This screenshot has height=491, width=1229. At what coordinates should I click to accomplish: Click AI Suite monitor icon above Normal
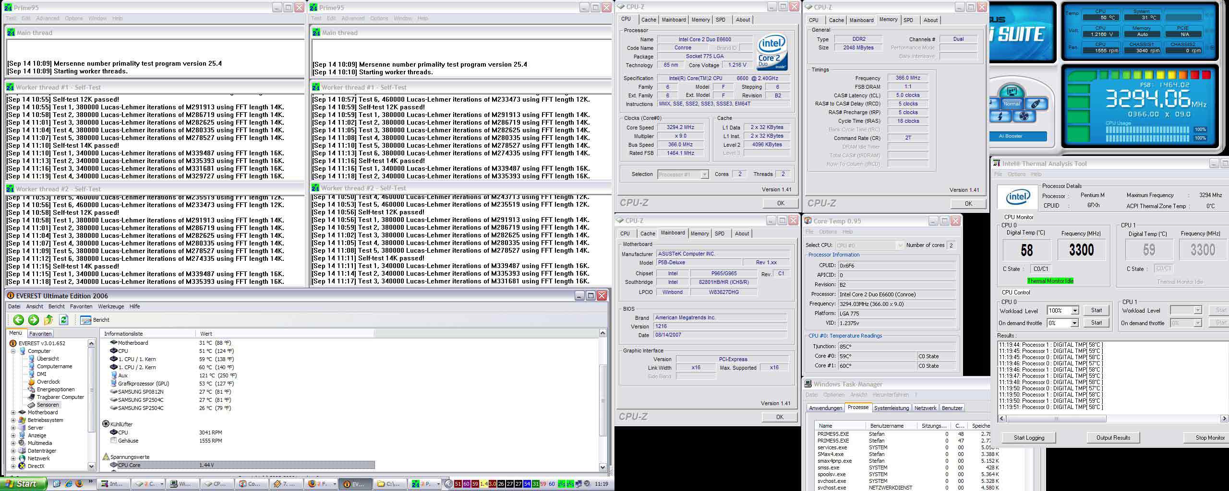[1011, 91]
